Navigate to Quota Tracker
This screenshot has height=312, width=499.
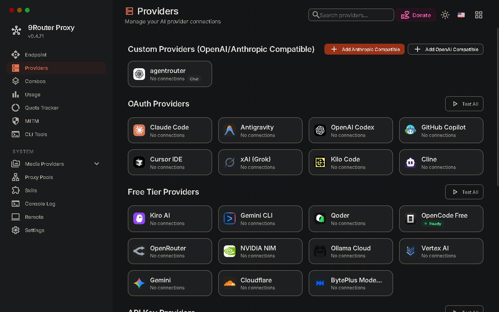[x=56, y=108]
